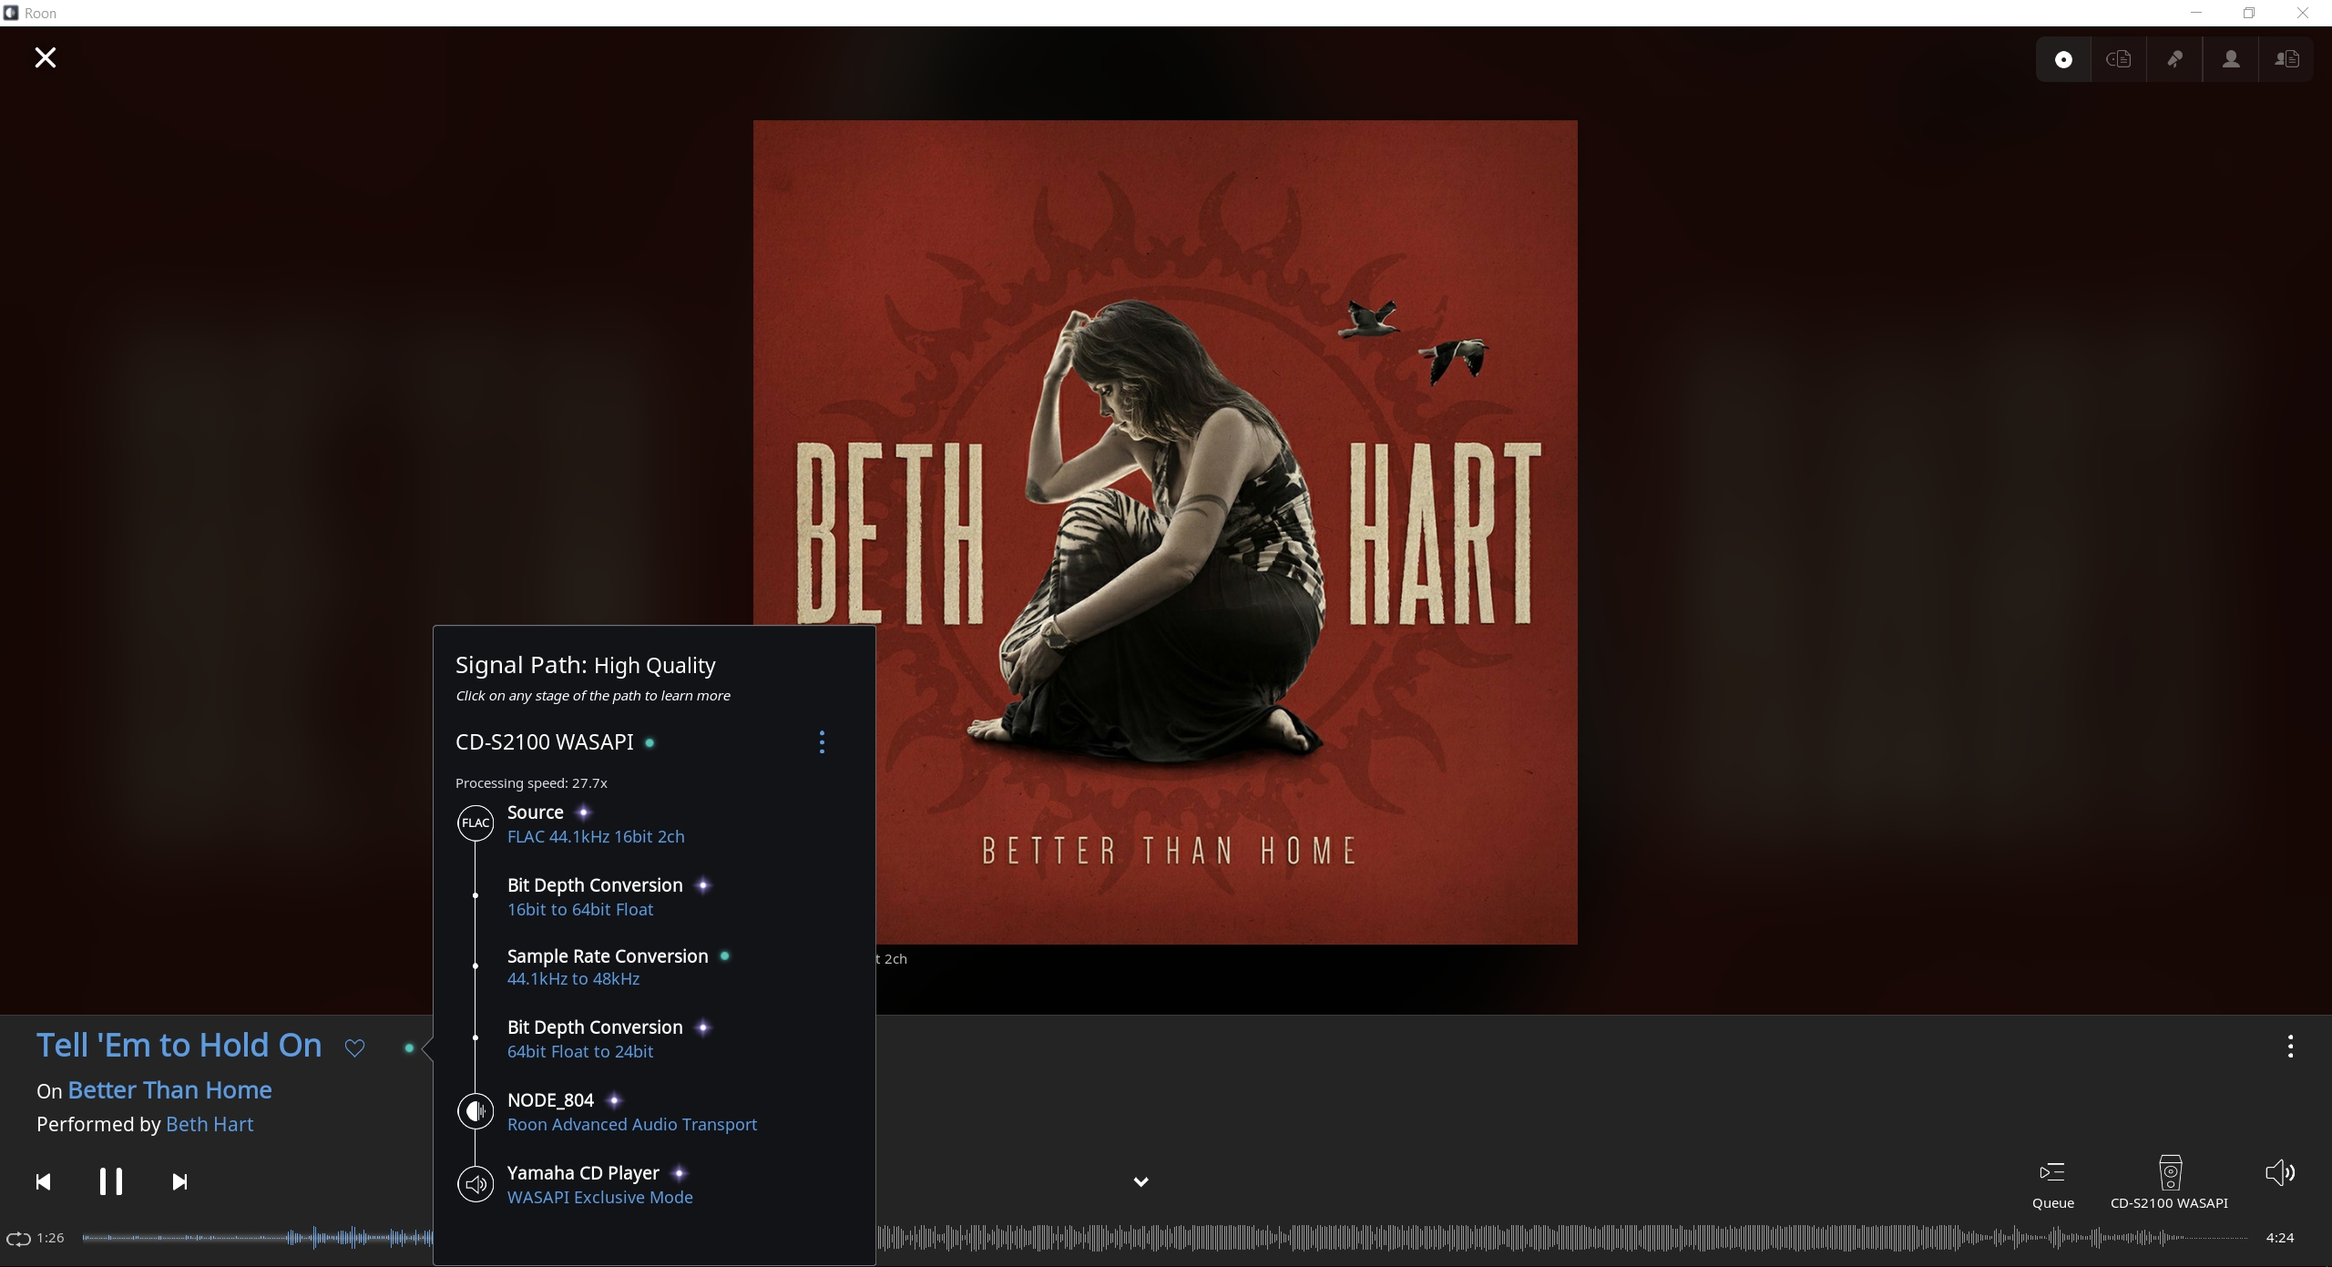Image resolution: width=2332 pixels, height=1267 pixels.
Task: Pause playback
Action: (111, 1181)
